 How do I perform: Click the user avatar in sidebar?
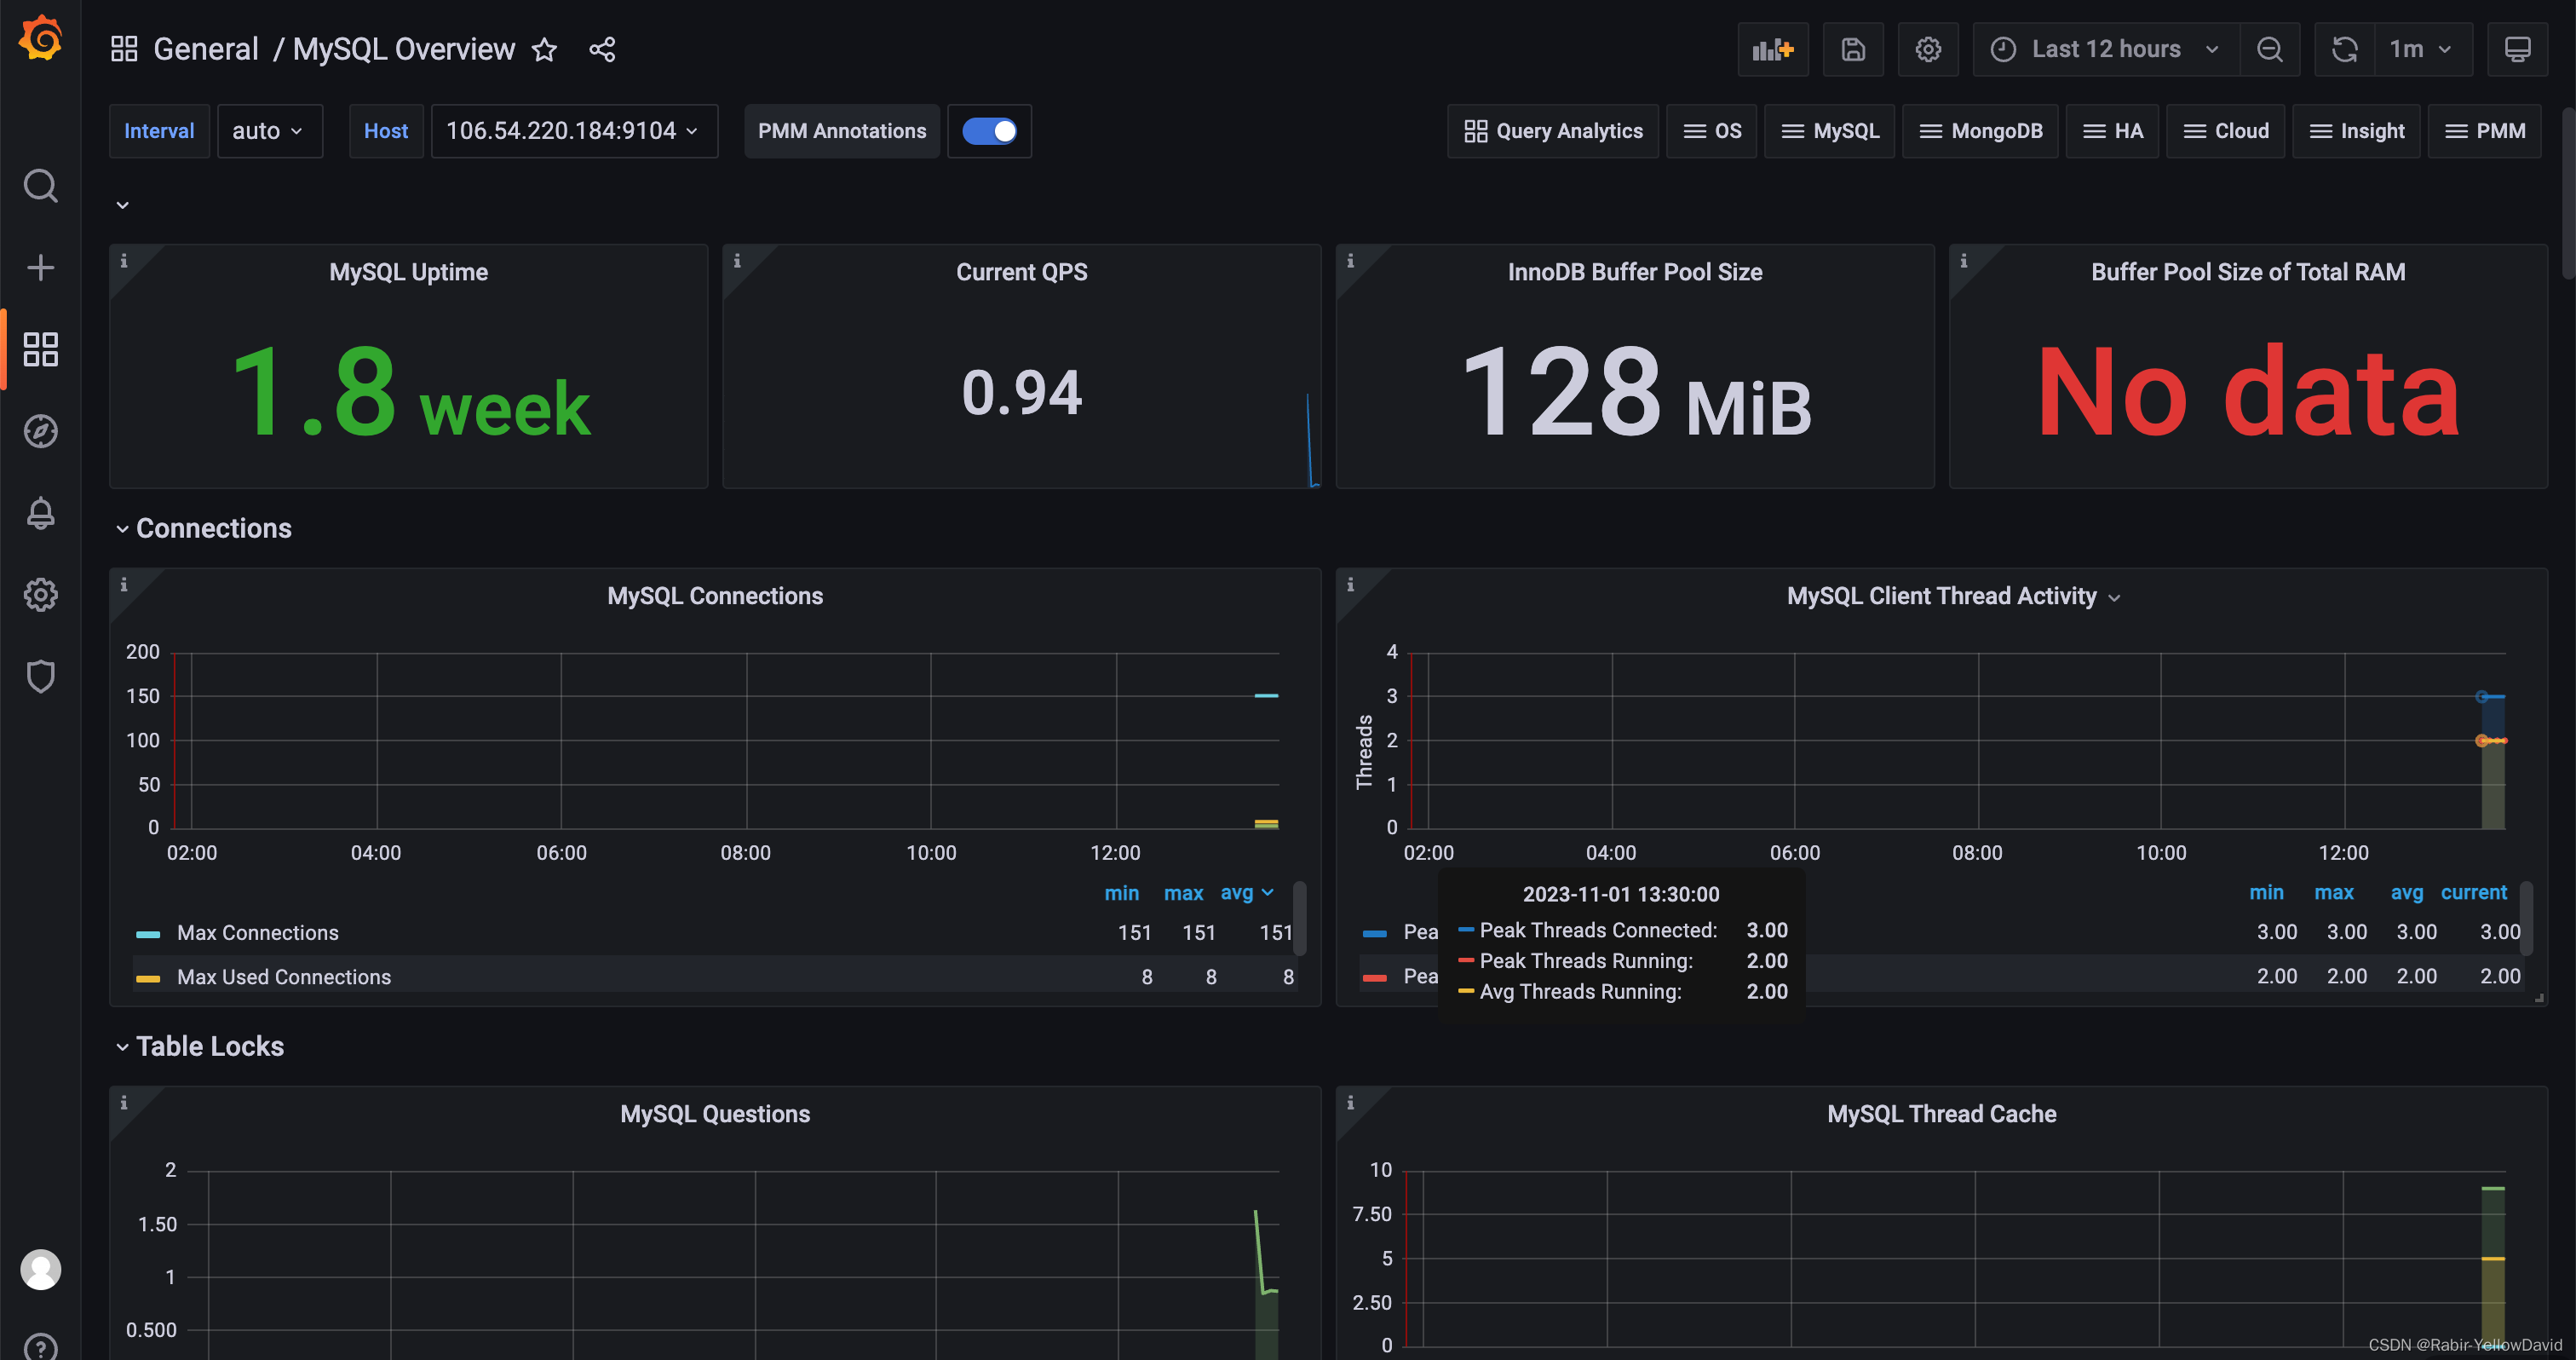click(40, 1270)
